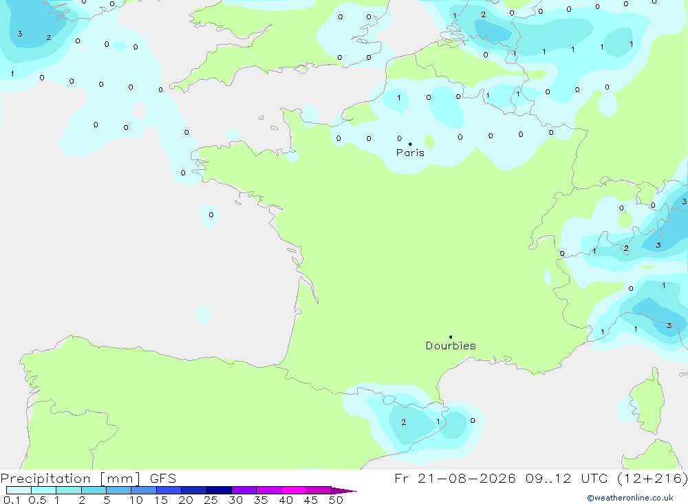Pick the 40–45 mm magenta legend swatch
Viewport: 688px width, 504px height.
point(294,490)
